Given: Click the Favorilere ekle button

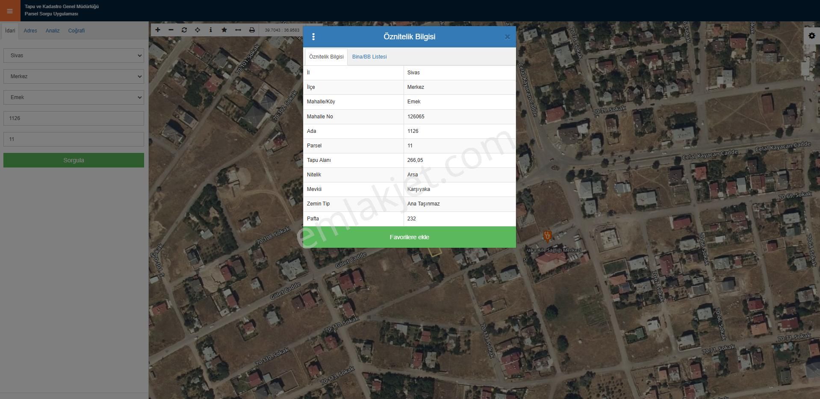Looking at the screenshot, I should pos(409,237).
